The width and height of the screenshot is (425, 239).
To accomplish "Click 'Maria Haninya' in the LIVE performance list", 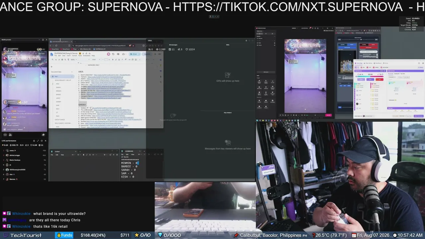I will click(15, 160).
